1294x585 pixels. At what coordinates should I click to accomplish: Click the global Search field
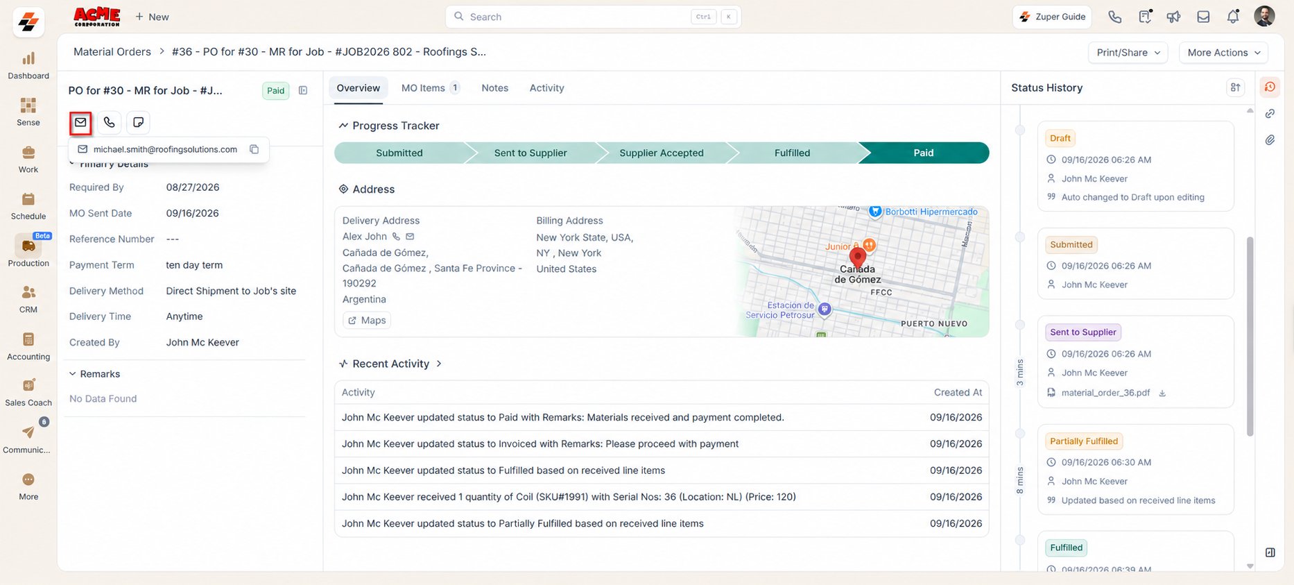593,17
